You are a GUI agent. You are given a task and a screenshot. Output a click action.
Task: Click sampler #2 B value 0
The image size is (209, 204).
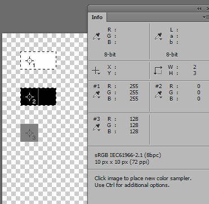pos(199,99)
